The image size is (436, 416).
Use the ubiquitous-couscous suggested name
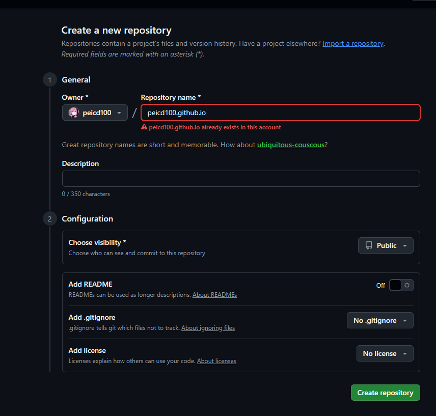(290, 145)
